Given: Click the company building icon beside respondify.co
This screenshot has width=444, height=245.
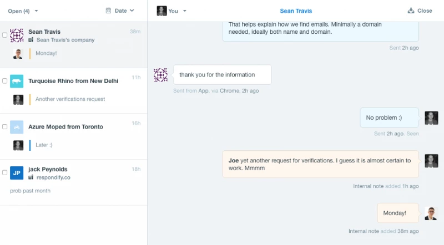Looking at the screenshot, I should coord(31,177).
